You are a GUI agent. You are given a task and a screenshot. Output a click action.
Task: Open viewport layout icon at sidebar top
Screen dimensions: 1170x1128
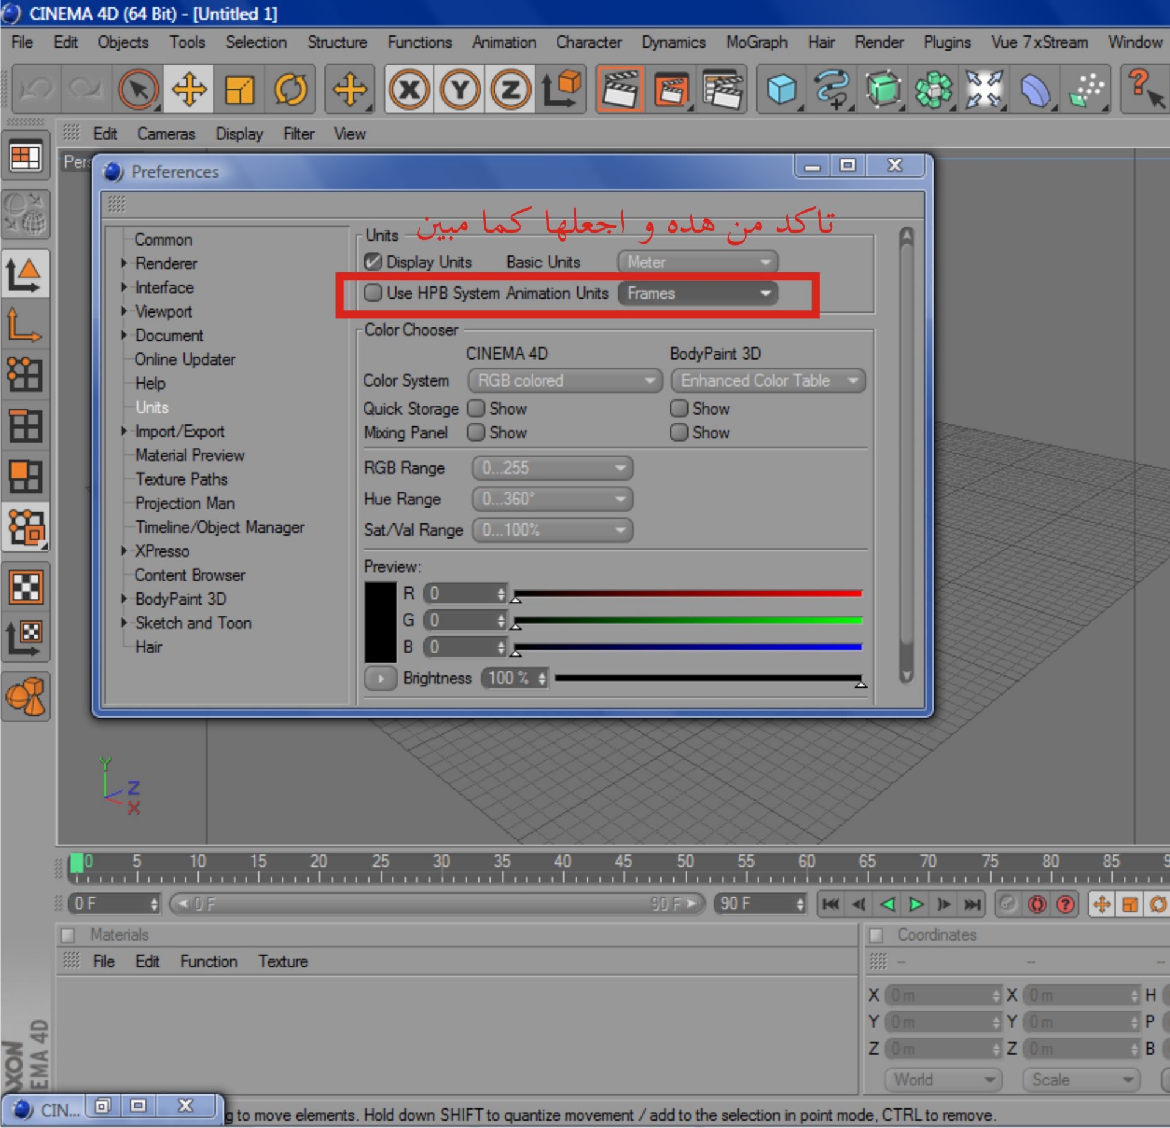tap(25, 156)
